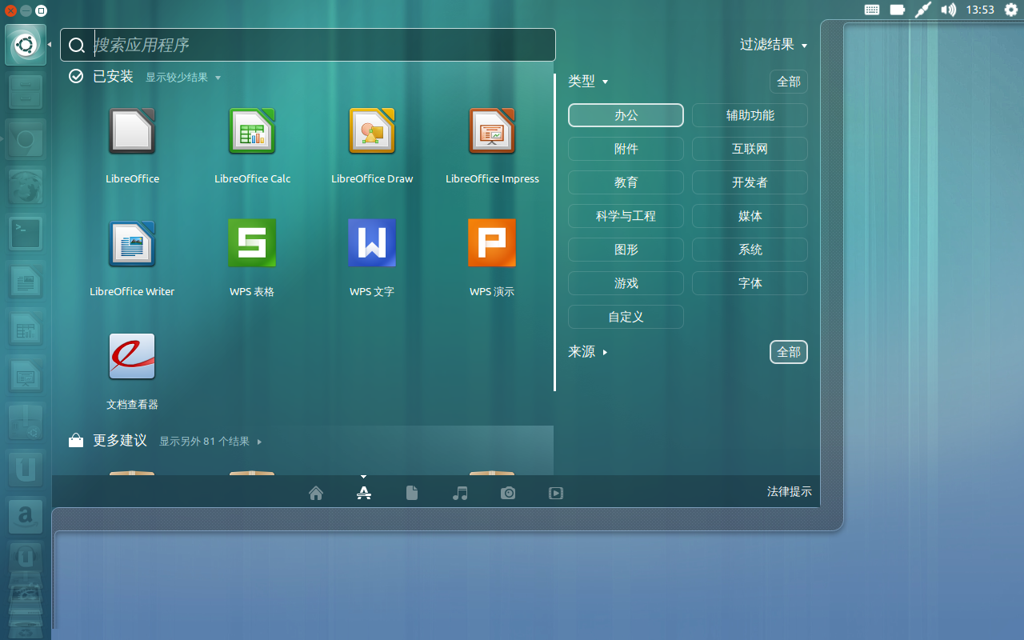
Task: Expand the 来源 filter section
Action: 588,352
